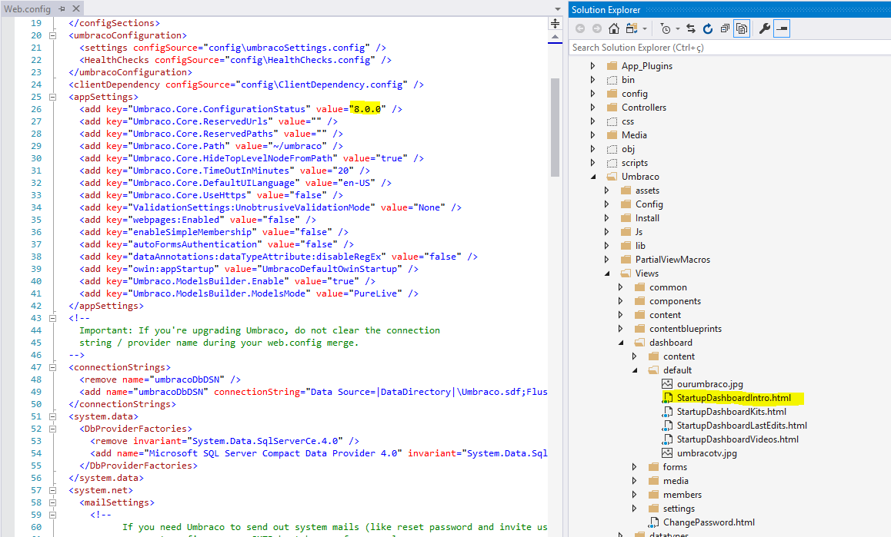
Task: Expand the components folder node
Action: coord(620,301)
